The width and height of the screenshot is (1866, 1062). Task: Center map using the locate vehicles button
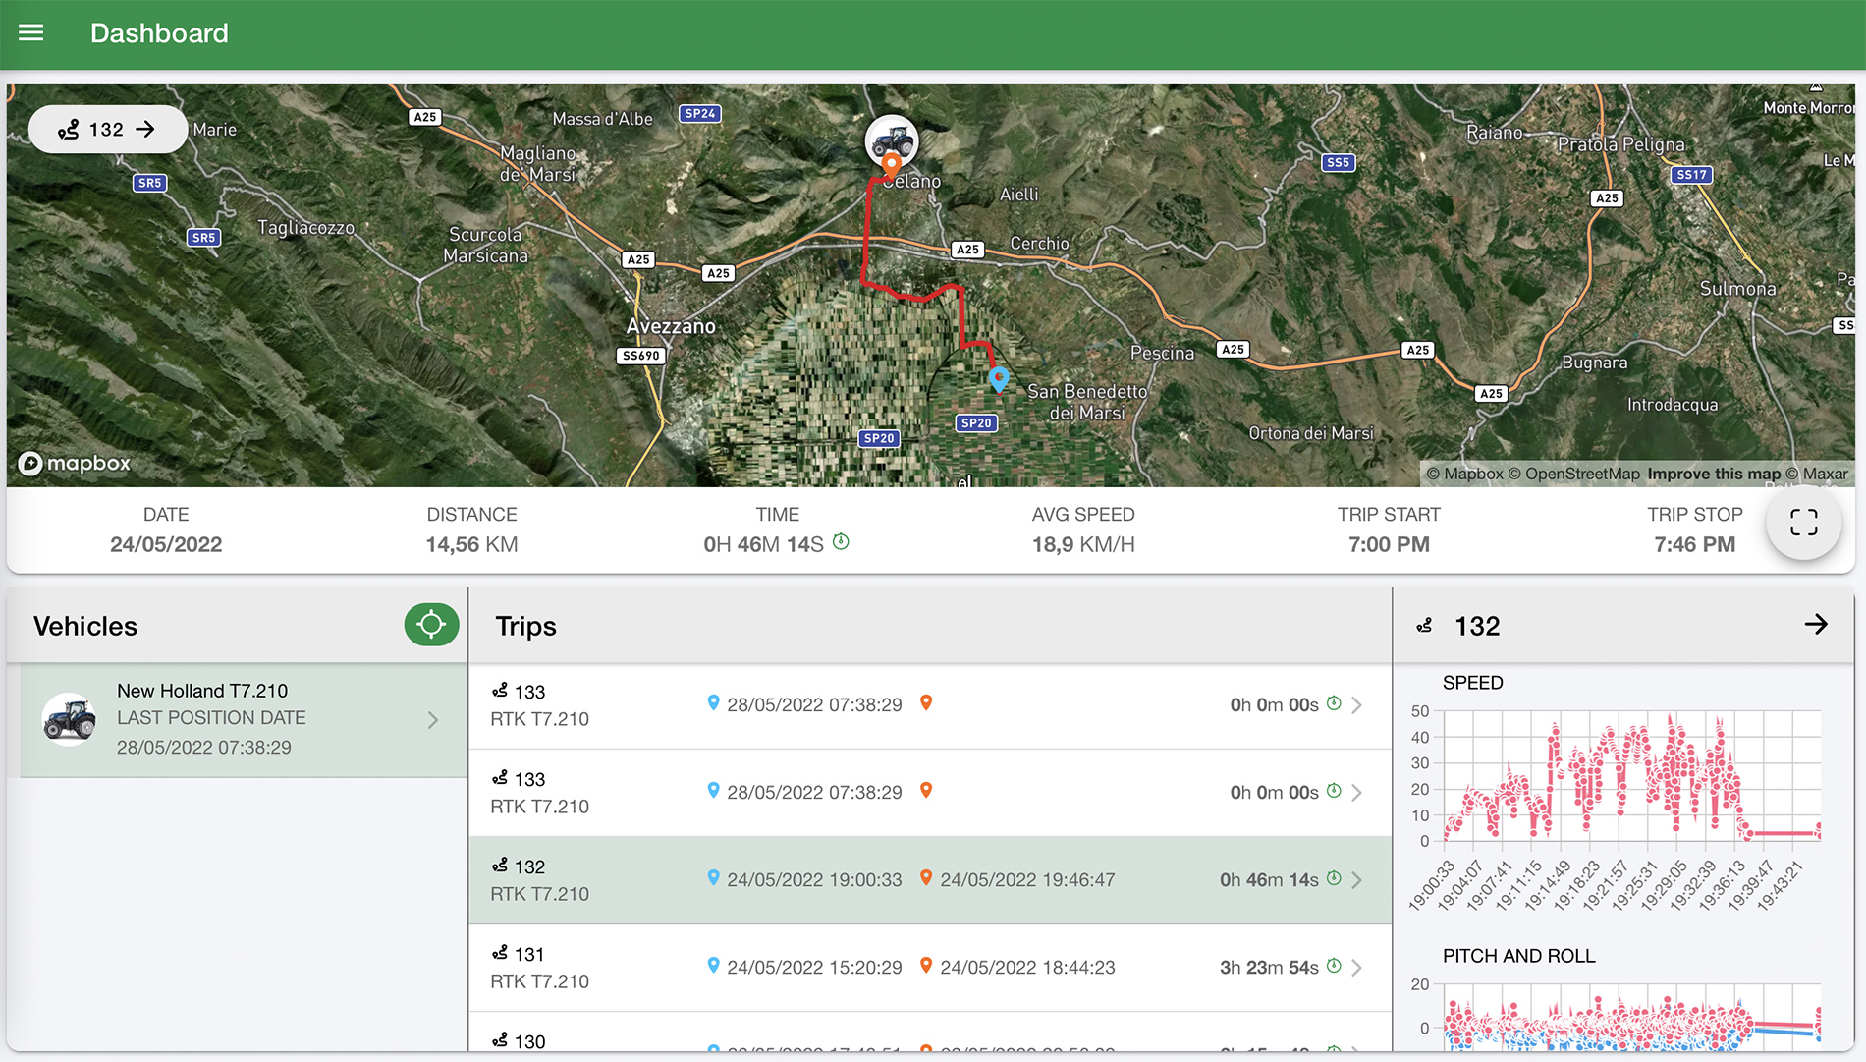(431, 625)
